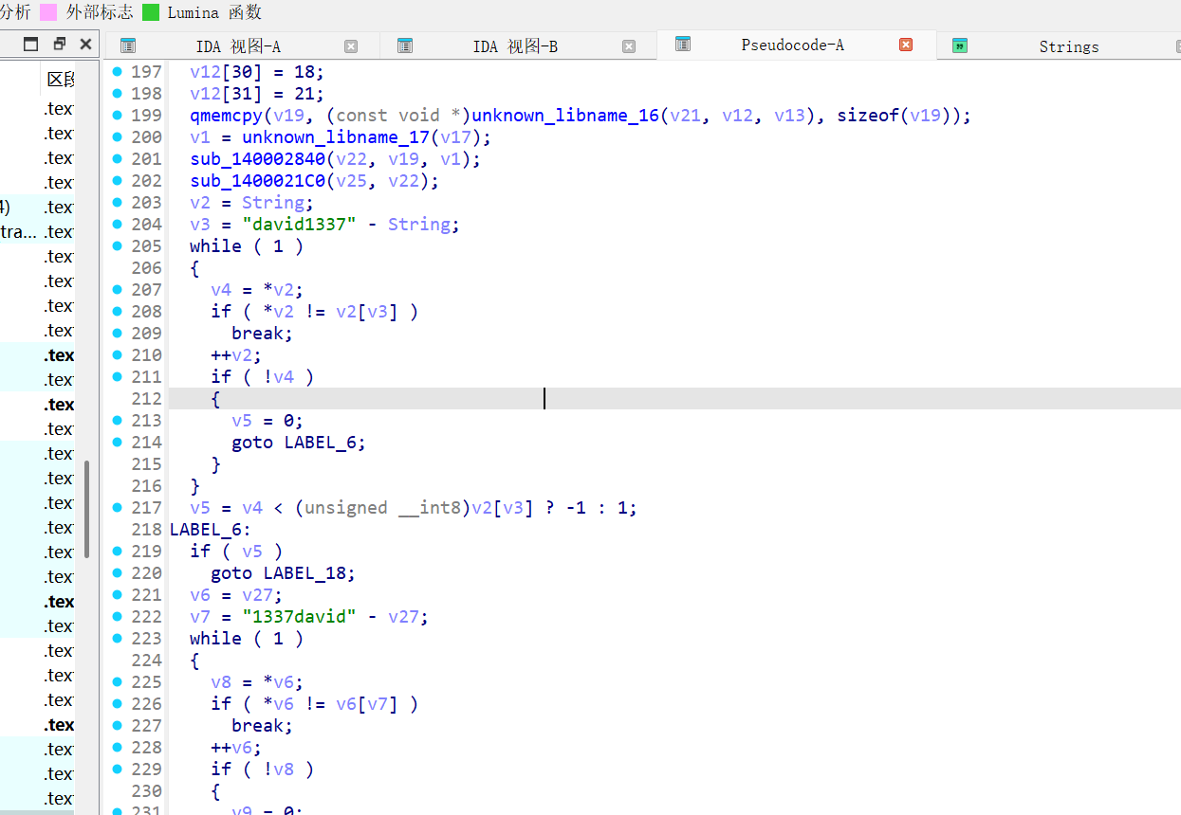Click the "david1337" string literal
This screenshot has height=815, width=1181.
click(299, 225)
